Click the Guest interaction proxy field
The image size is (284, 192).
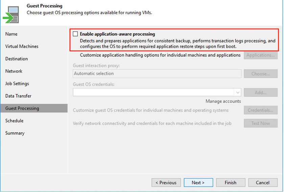(157, 73)
